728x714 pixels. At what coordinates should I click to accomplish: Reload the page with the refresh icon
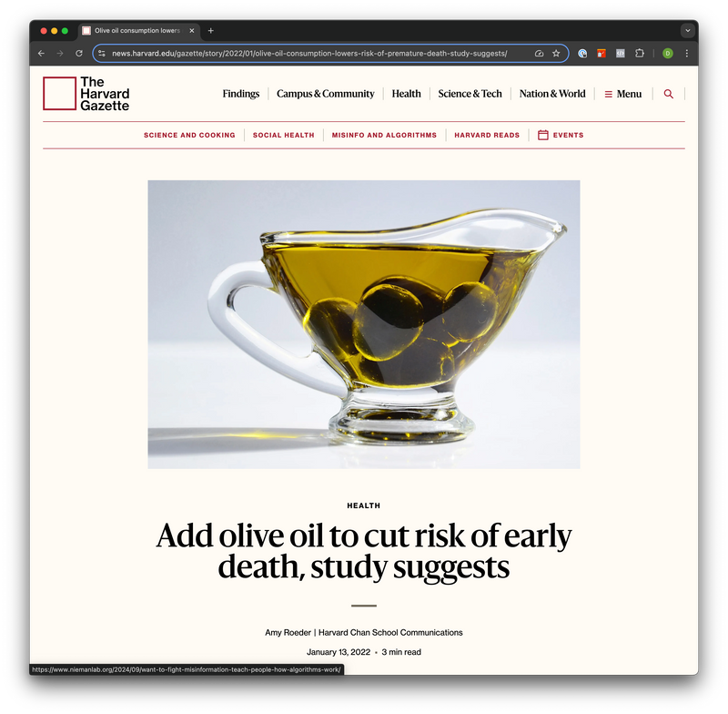pos(79,54)
